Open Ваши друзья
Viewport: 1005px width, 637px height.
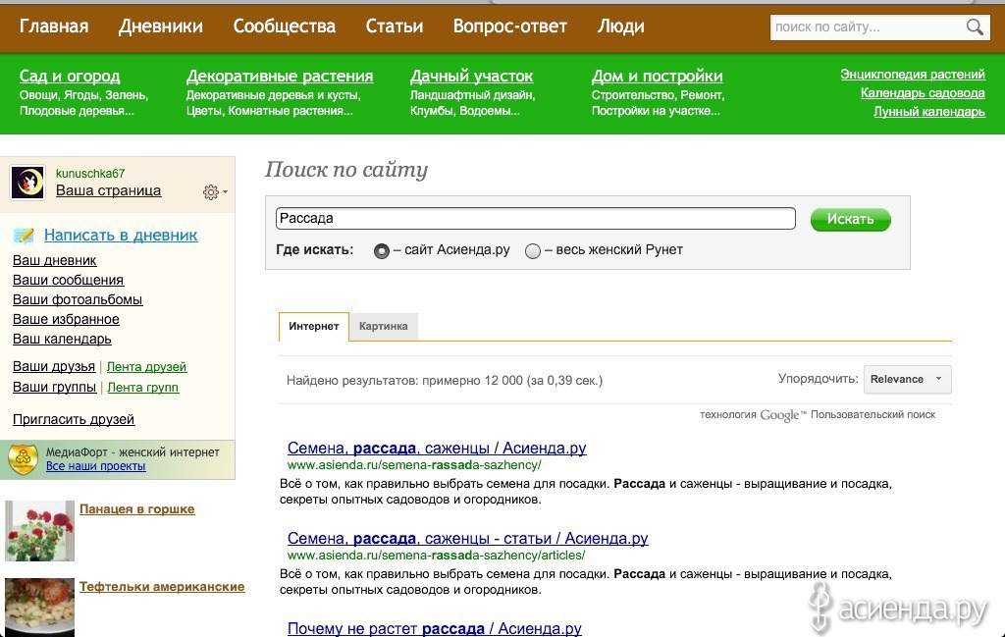[x=54, y=366]
